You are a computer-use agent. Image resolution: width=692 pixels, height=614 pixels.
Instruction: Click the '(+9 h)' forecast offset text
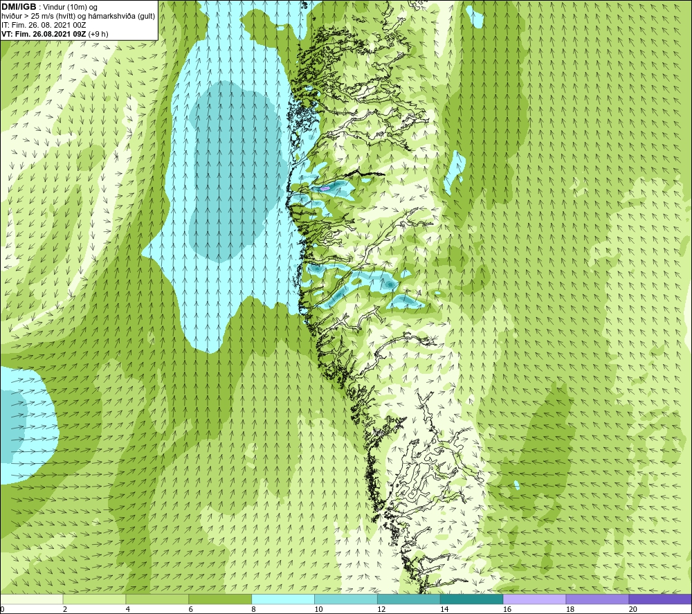(98, 34)
